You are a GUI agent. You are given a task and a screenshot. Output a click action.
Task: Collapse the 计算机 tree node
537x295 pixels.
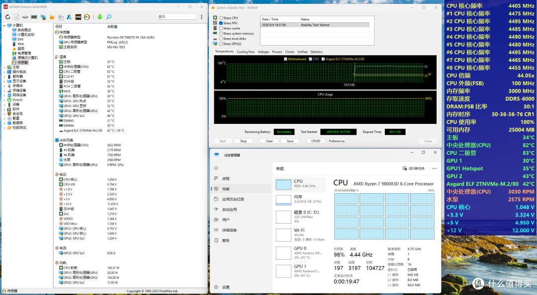4,25
